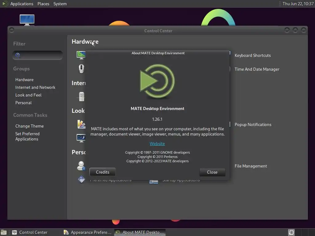315x236 pixels.
Task: Click the Screensaver moon monitor icon
Action: (81, 138)
